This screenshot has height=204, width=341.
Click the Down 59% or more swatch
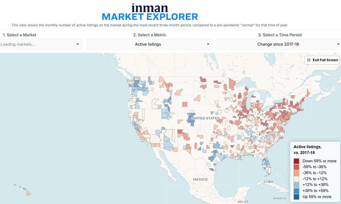[x=296, y=161]
